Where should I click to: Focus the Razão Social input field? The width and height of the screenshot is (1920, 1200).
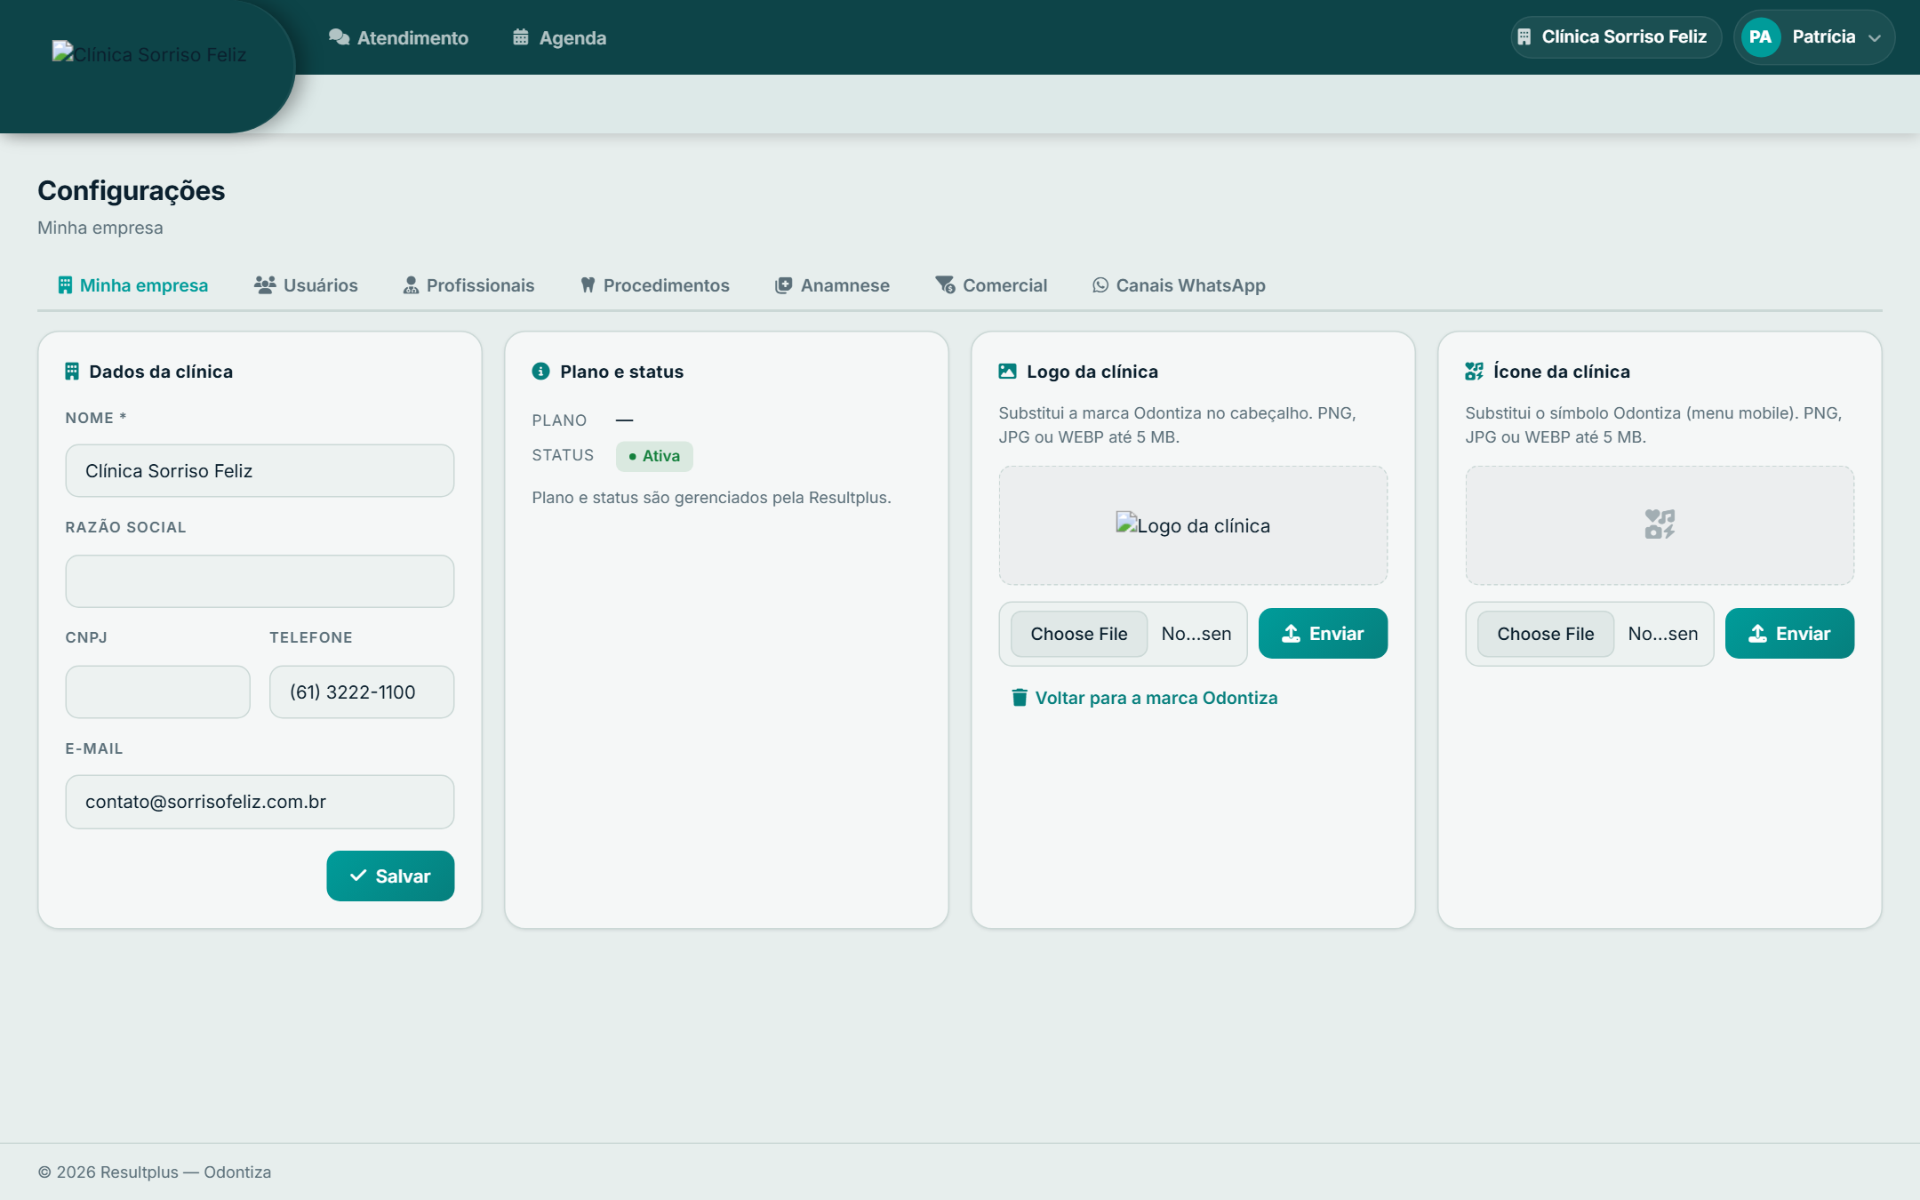pyautogui.click(x=260, y=581)
